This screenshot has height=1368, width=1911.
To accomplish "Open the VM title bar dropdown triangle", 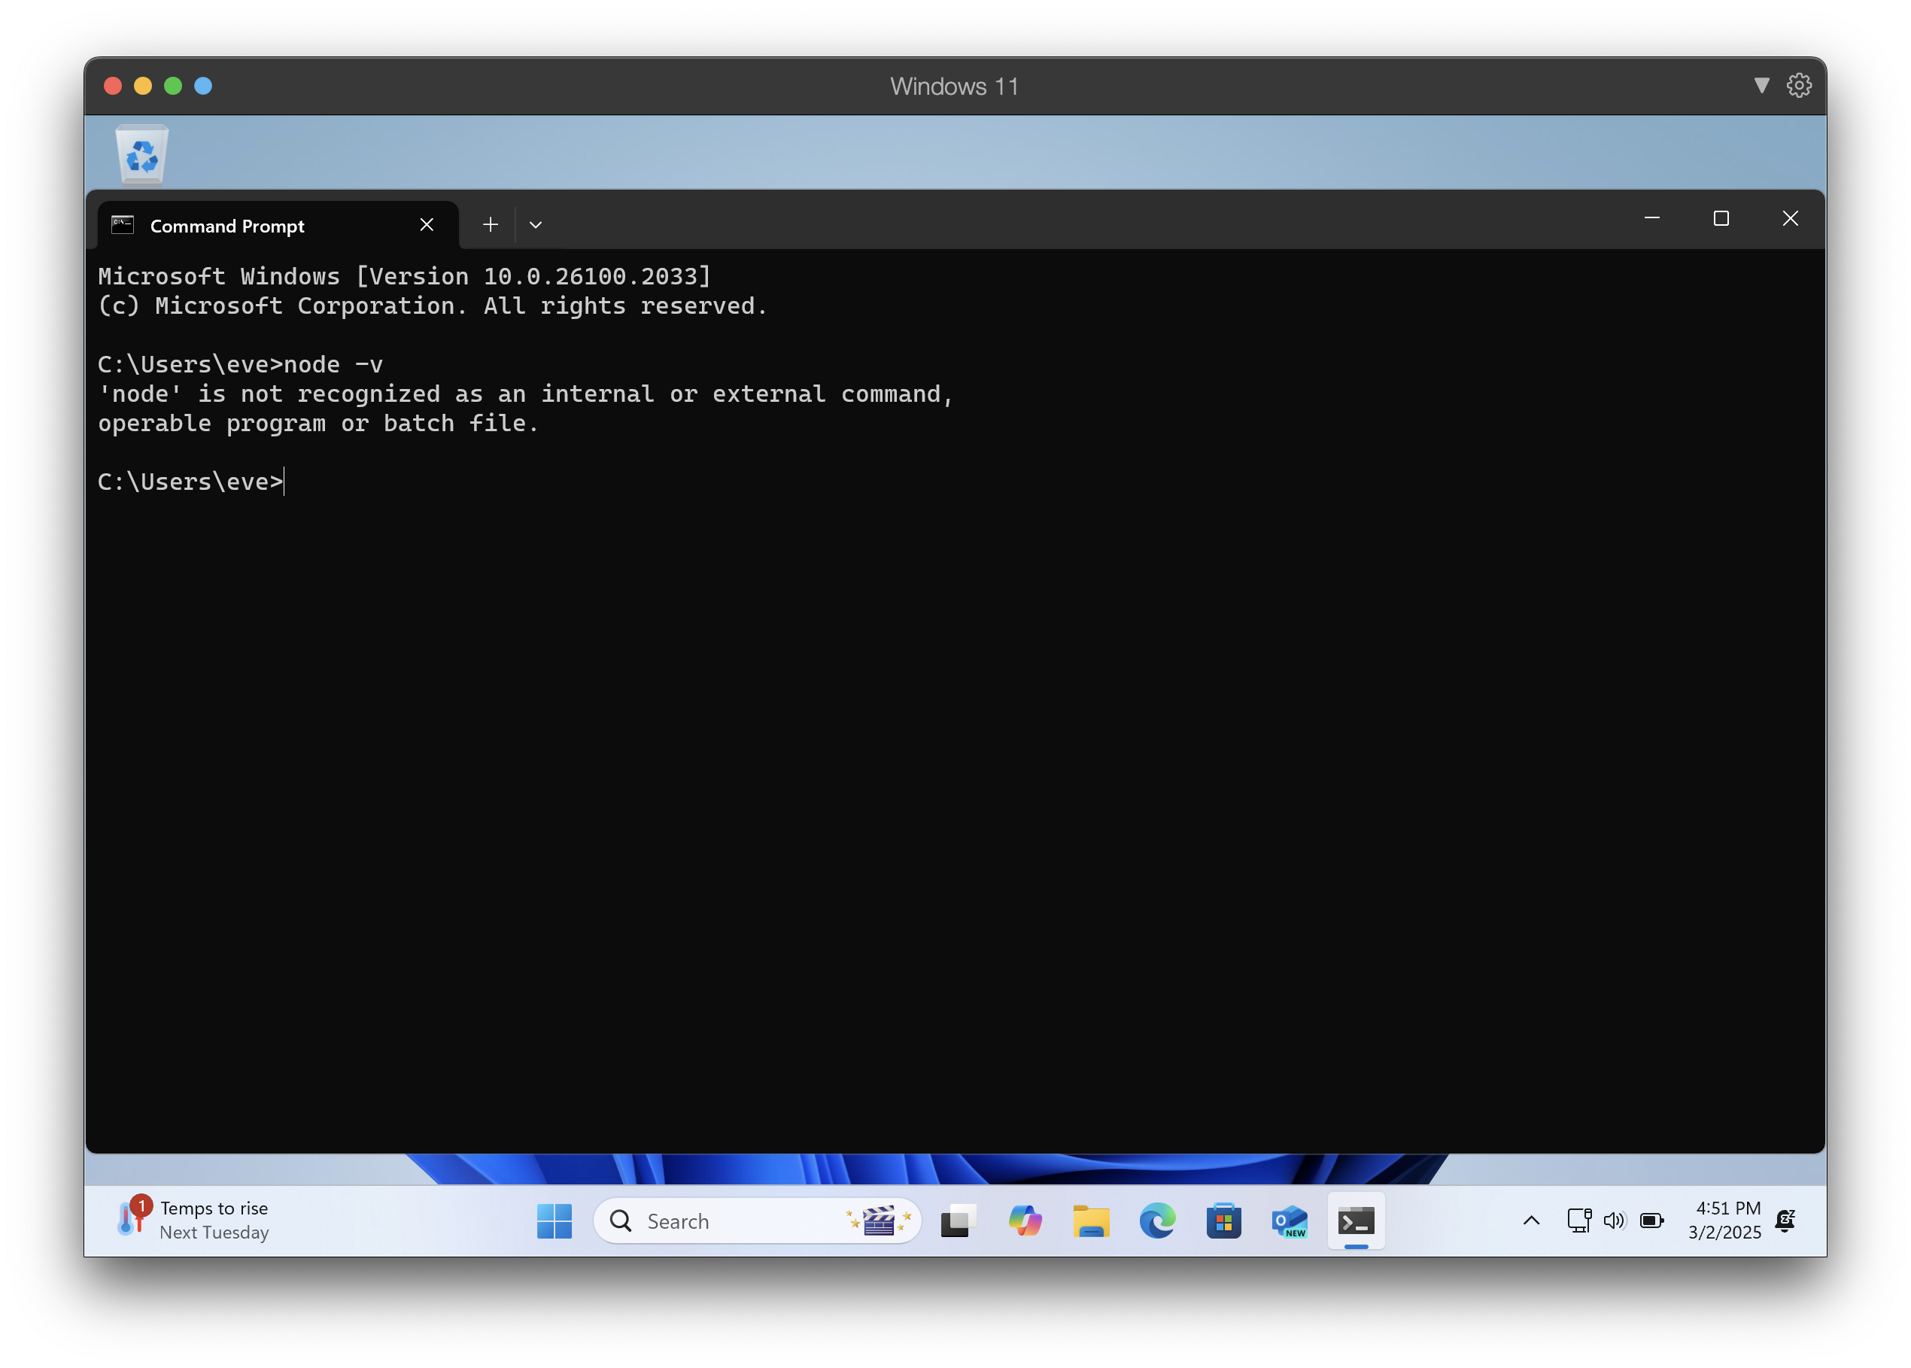I will (1761, 86).
